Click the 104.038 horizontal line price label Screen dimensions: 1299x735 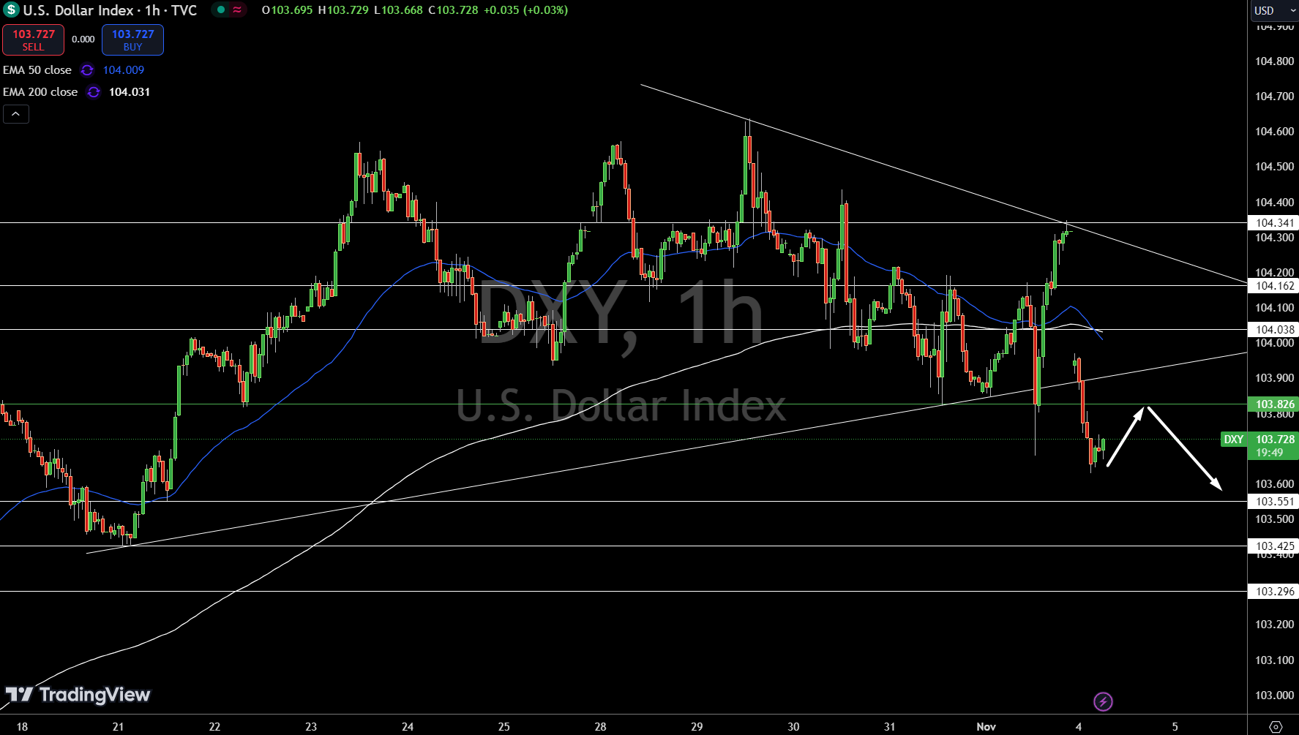point(1274,330)
